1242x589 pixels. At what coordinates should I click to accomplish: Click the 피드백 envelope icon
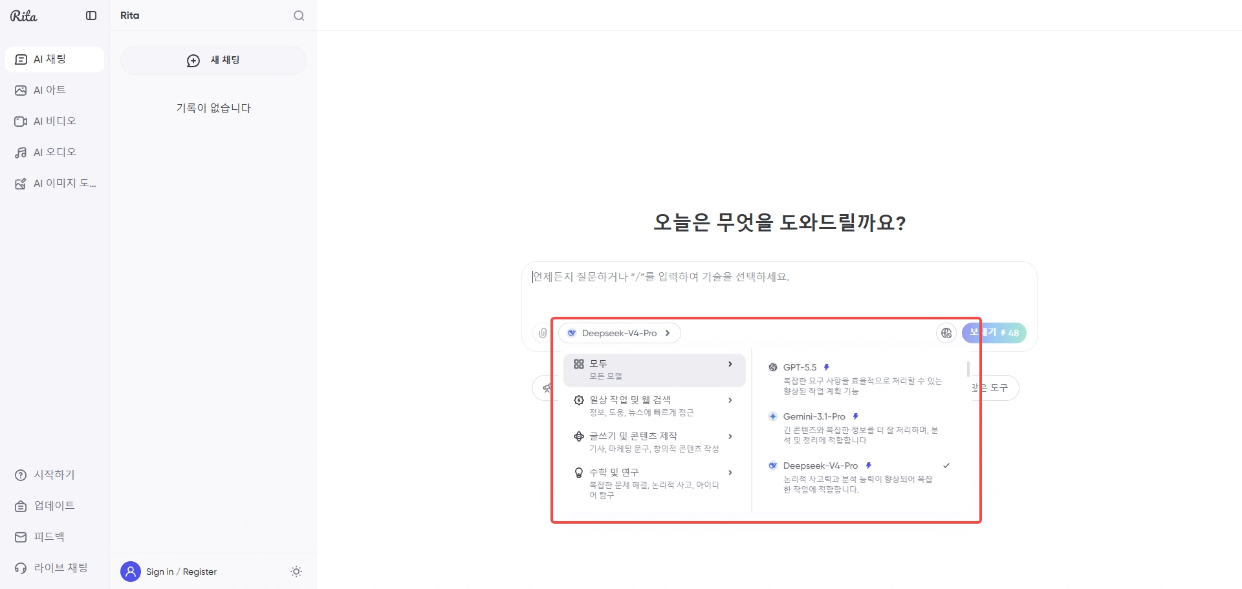click(x=21, y=537)
